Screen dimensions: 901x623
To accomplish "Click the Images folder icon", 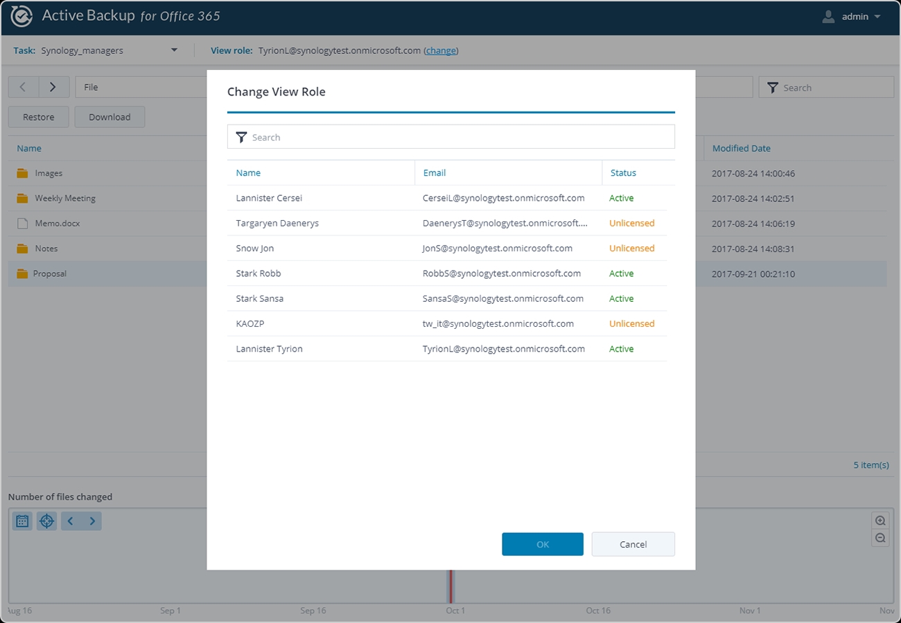I will pos(22,173).
